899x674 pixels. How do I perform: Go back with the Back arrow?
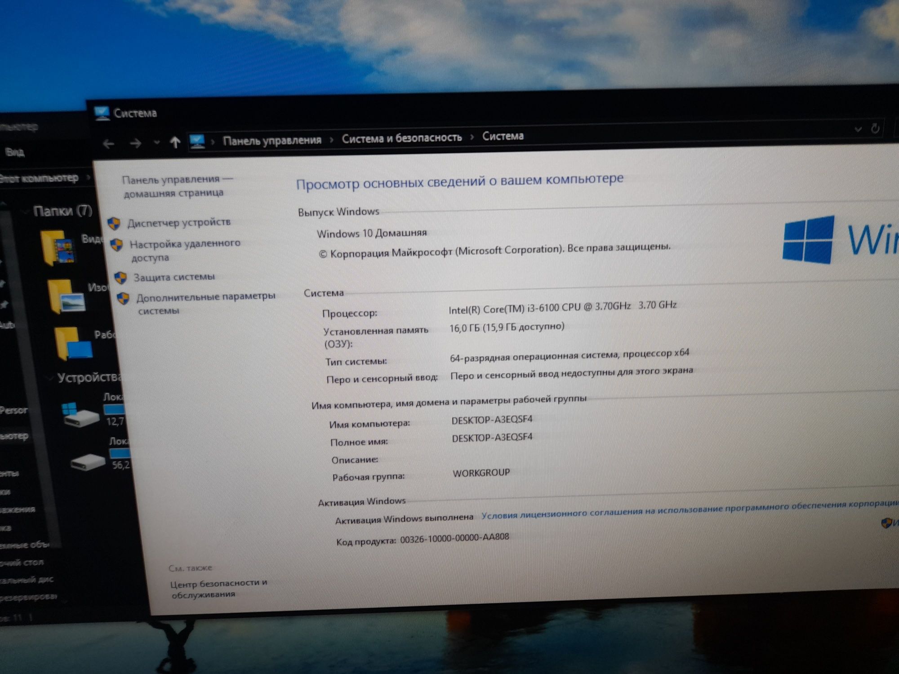(108, 144)
